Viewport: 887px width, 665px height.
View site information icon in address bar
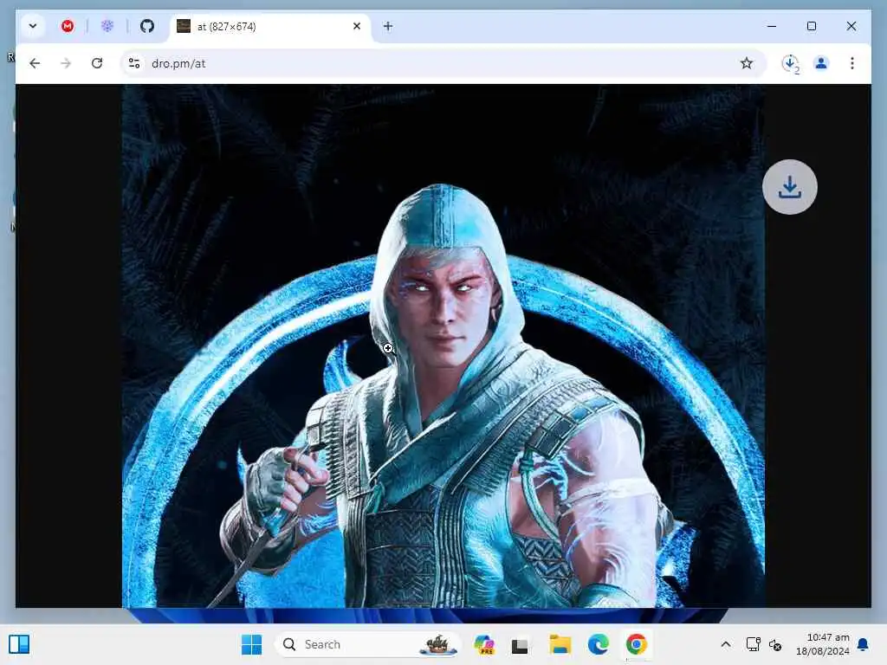click(134, 63)
